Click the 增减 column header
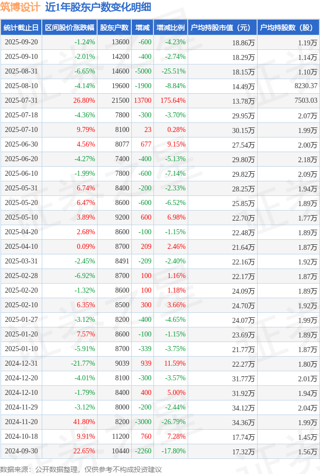Screen dimensions: 320x474 [142, 28]
